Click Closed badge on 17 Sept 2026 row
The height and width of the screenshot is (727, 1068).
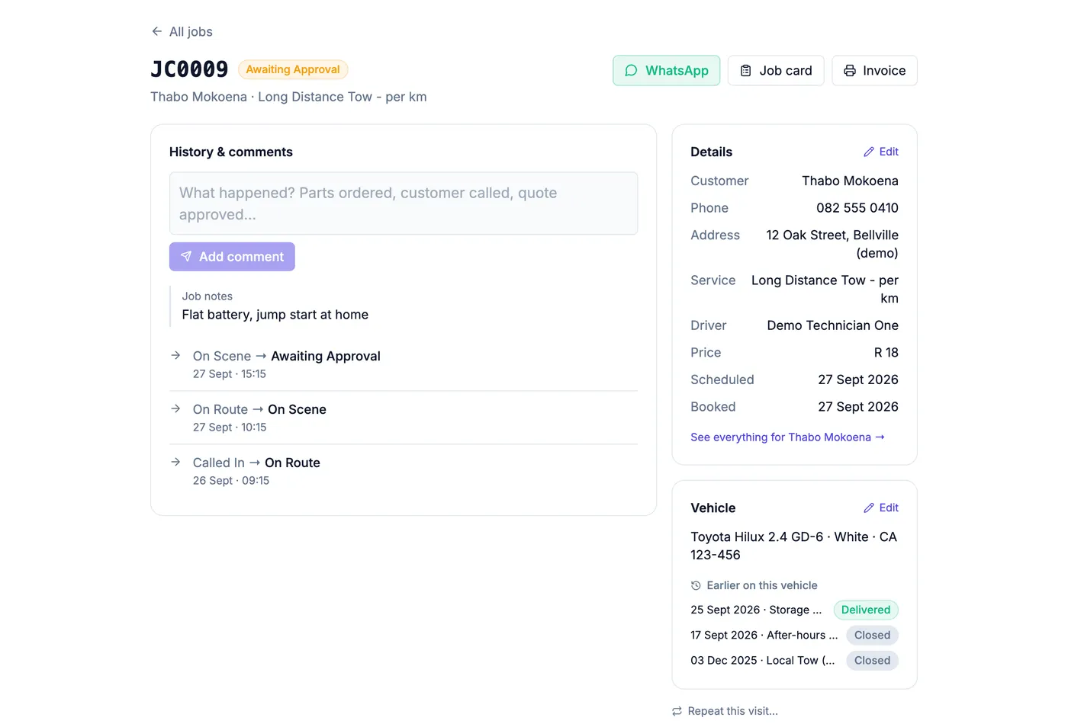pos(872,635)
